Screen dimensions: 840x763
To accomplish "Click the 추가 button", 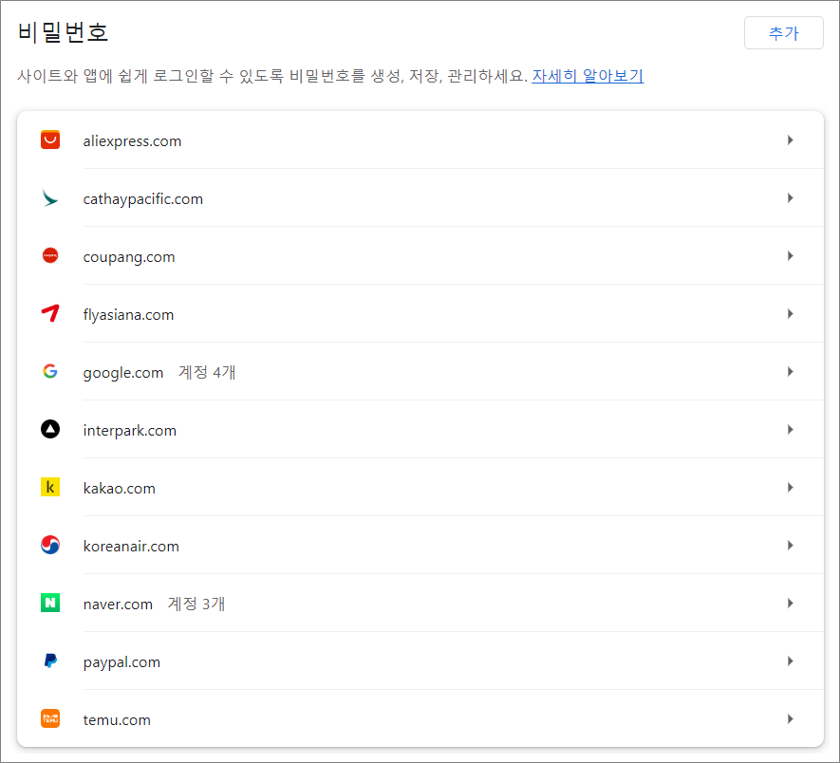I will (x=783, y=32).
